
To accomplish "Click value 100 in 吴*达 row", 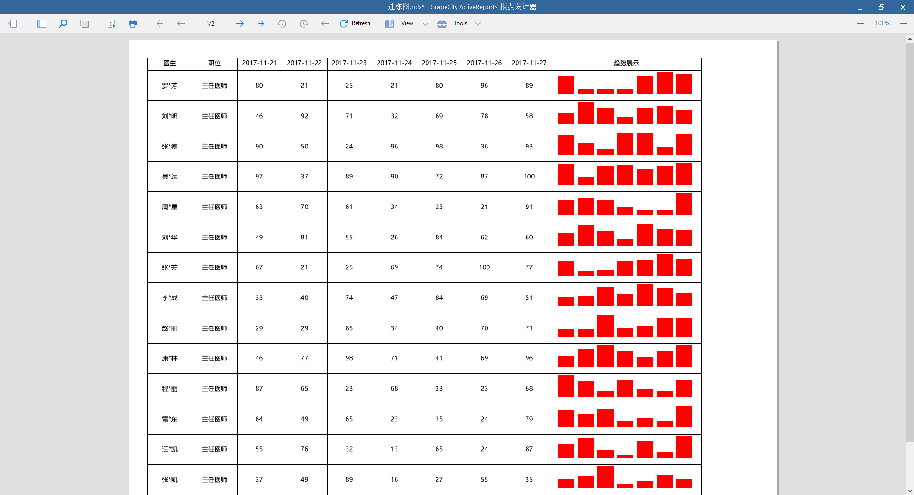I will point(529,177).
